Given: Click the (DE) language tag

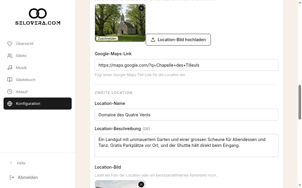Looking at the screenshot, I should coord(146,129).
